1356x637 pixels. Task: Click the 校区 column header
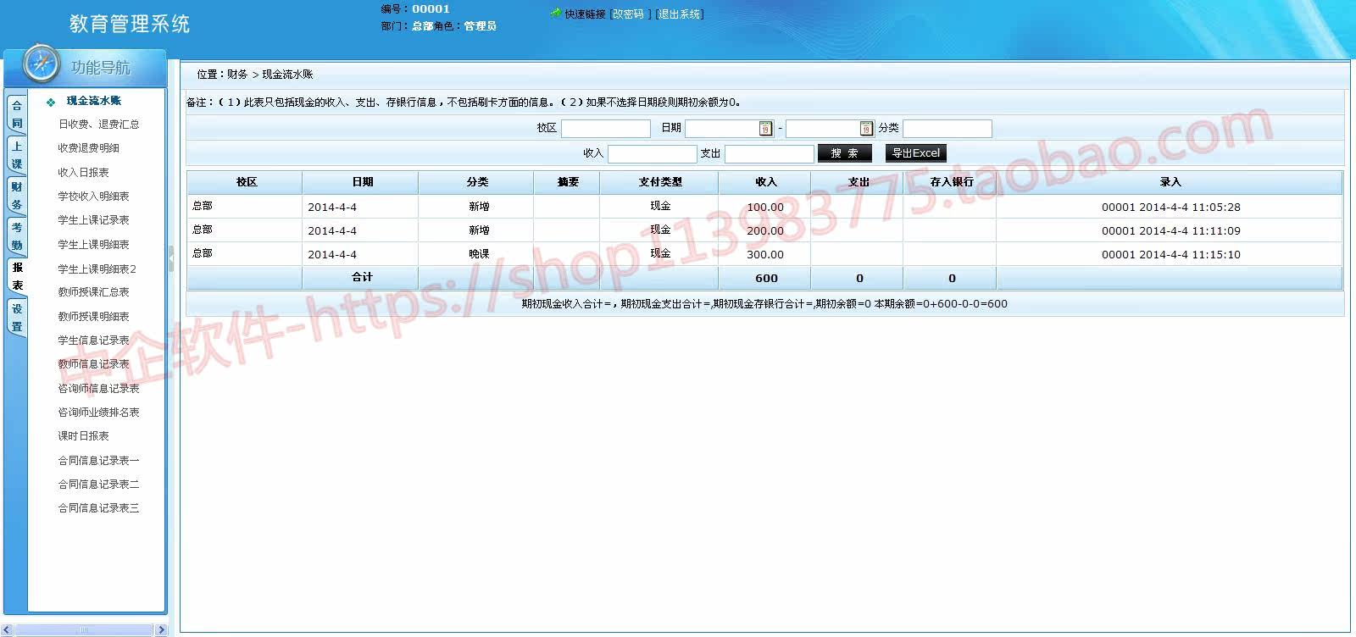(245, 182)
